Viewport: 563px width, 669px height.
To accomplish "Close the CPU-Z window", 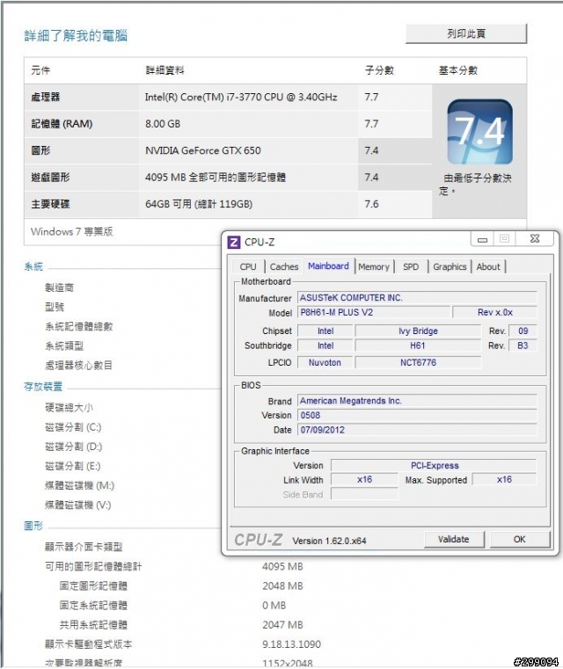I will pos(534,239).
